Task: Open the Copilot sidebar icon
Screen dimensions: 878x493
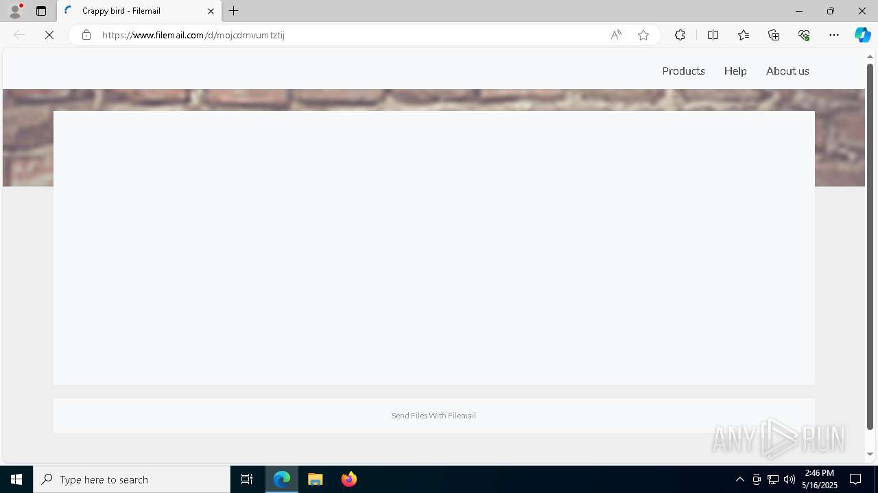Action: (x=862, y=35)
